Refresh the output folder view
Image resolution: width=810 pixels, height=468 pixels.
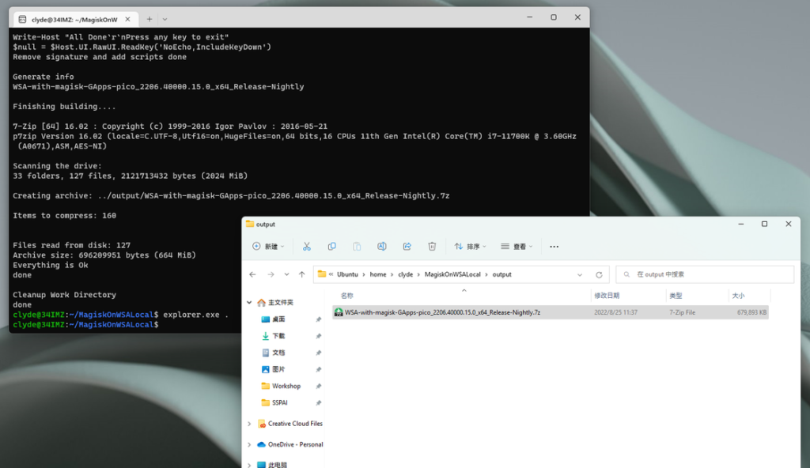[x=599, y=274]
